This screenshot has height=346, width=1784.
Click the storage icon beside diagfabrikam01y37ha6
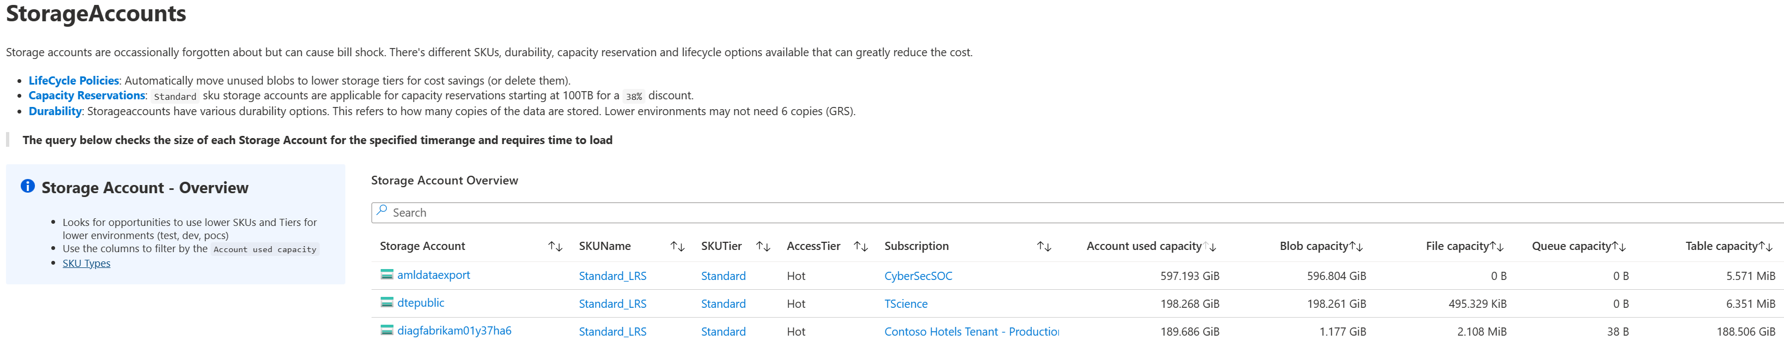[x=387, y=330]
